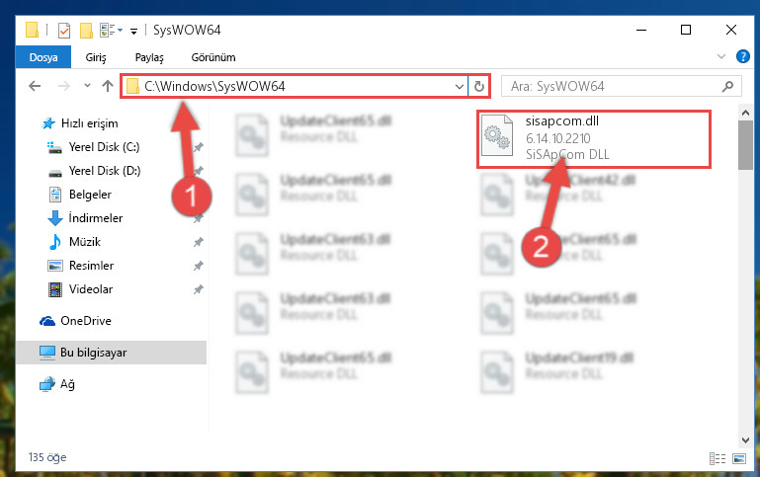Click the vertical scrollbar down arrow
The height and width of the screenshot is (477, 760).
(745, 440)
